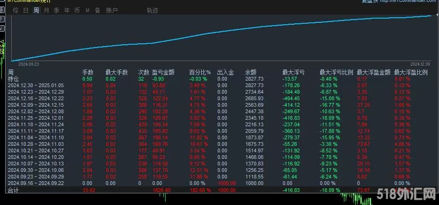Click total profit value 1826.80
The image size is (439, 205).
click(x=162, y=190)
